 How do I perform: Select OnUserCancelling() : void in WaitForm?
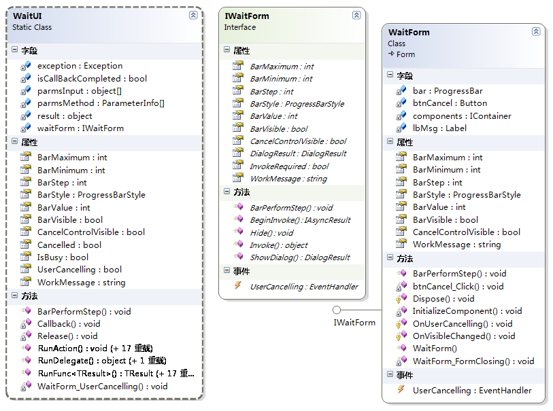click(x=463, y=323)
